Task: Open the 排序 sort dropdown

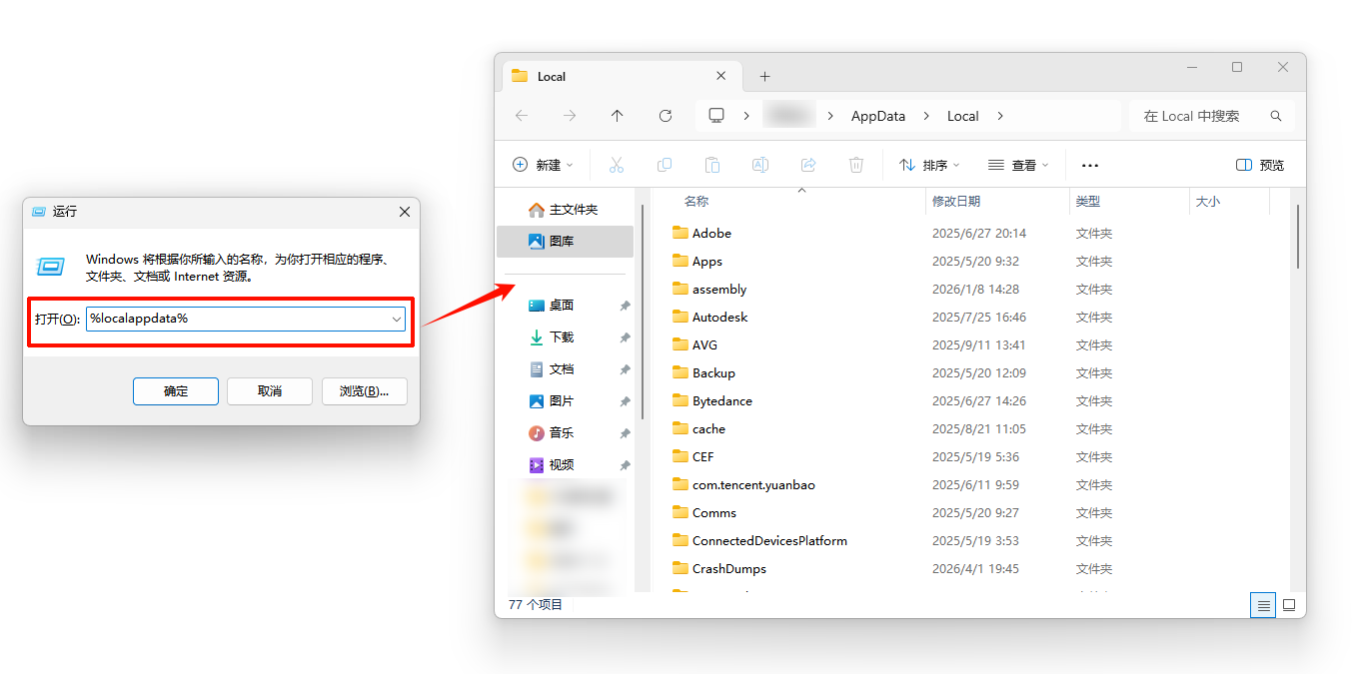Action: (x=929, y=165)
